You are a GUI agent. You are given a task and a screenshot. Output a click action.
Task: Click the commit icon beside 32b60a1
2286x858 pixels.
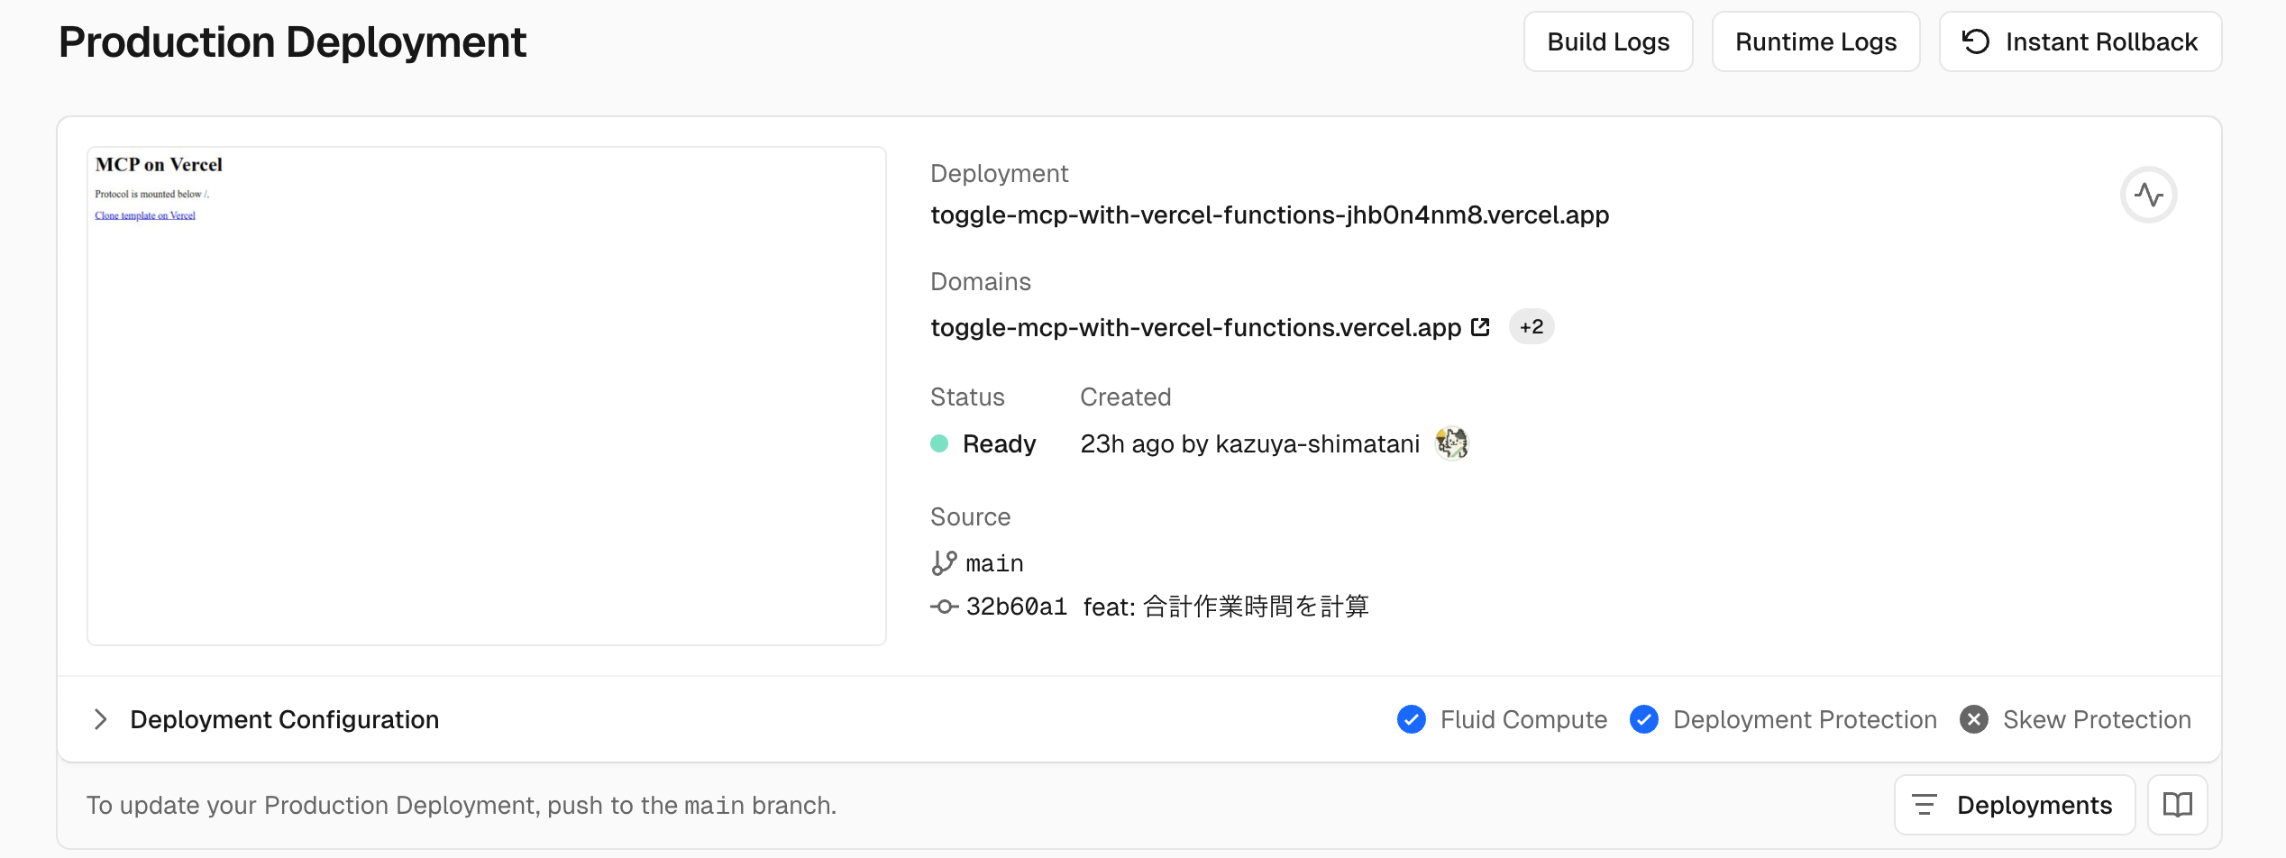tap(944, 607)
